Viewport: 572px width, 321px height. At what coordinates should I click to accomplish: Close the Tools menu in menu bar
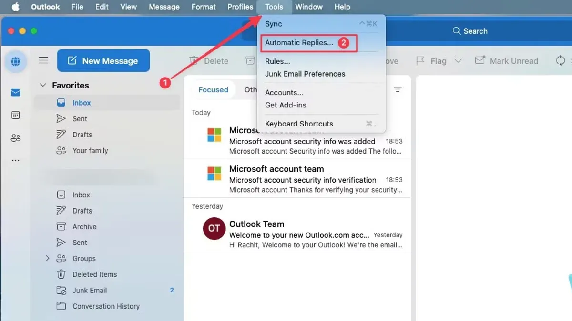tap(274, 7)
